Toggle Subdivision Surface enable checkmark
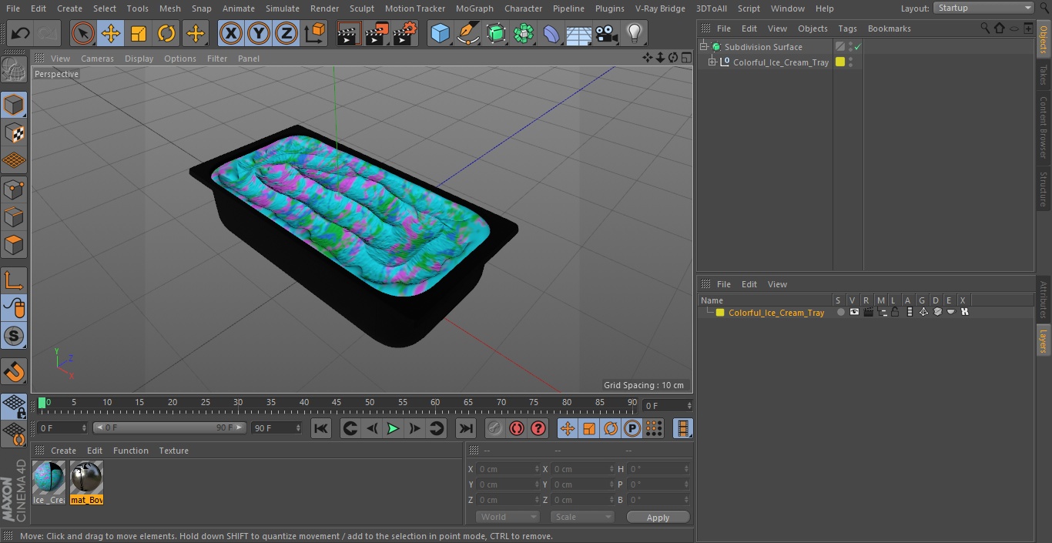Image resolution: width=1052 pixels, height=543 pixels. click(857, 47)
